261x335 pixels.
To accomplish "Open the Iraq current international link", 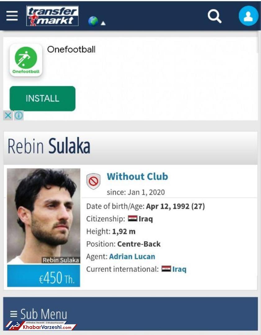I will point(179,269).
